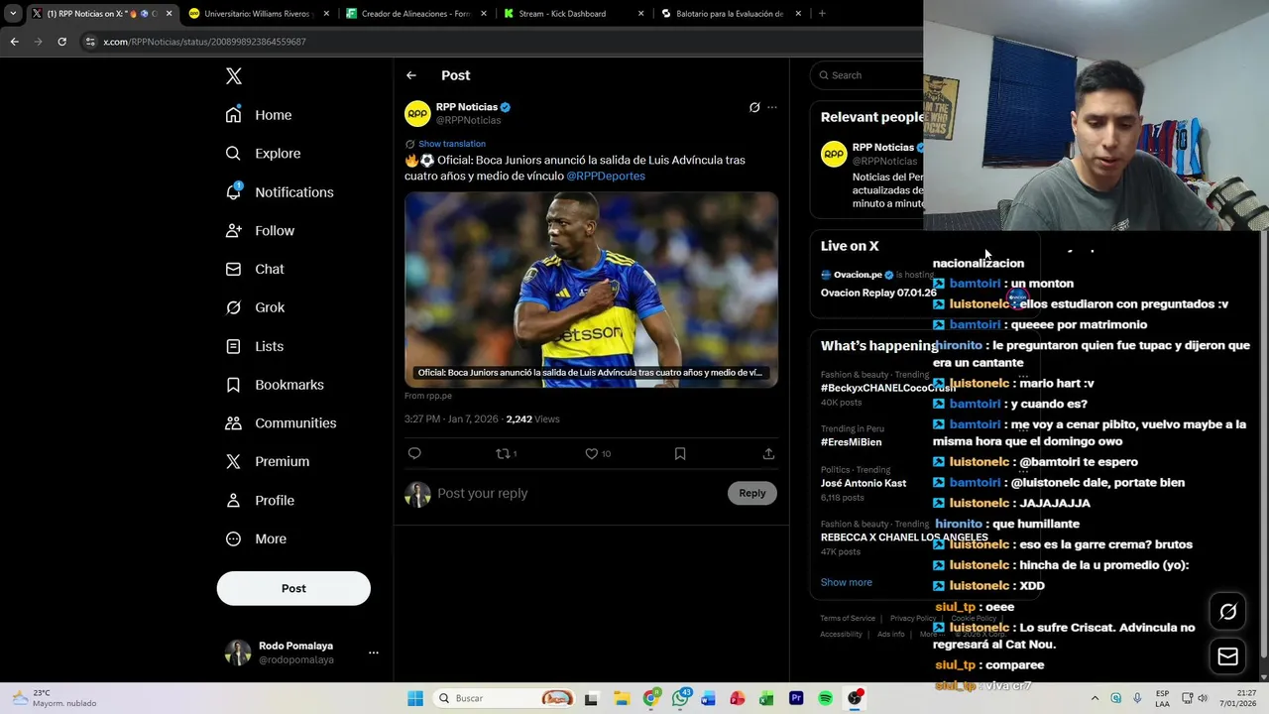Click the Profile sidebar icon
Viewport: 1269px width, 714px height.
click(x=233, y=500)
